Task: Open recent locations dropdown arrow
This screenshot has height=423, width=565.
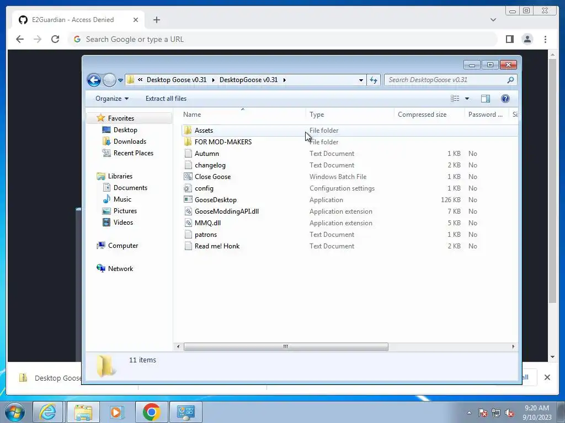Action: [120, 80]
